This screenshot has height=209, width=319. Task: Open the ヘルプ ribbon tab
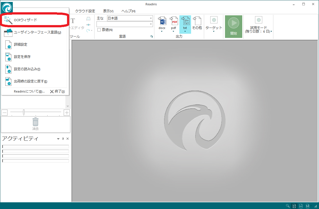click(x=128, y=11)
